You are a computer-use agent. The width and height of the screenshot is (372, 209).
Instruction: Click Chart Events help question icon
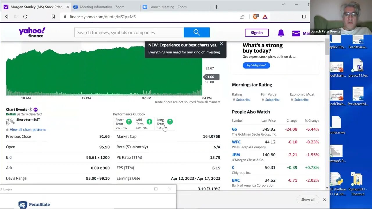[30, 109]
